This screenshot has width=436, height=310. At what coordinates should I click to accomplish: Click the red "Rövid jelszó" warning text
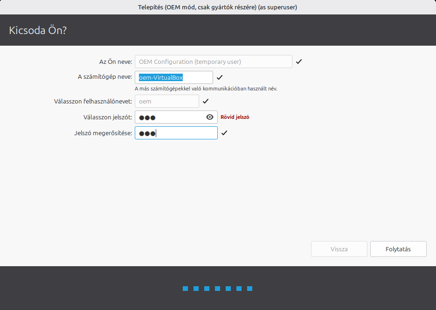point(235,117)
